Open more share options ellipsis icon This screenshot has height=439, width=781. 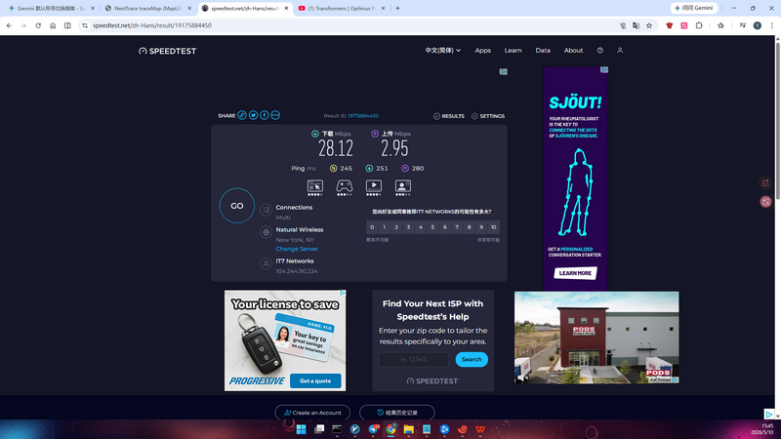(275, 115)
